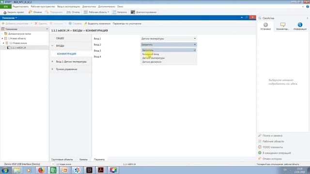This screenshot has width=310, height=174.
Task: Switch to the Групповые объекты tab
Action: pyautogui.click(x=62, y=159)
